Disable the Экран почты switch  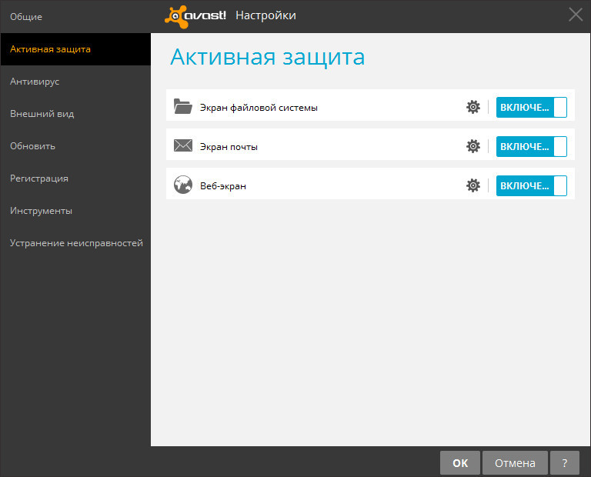[x=531, y=146]
